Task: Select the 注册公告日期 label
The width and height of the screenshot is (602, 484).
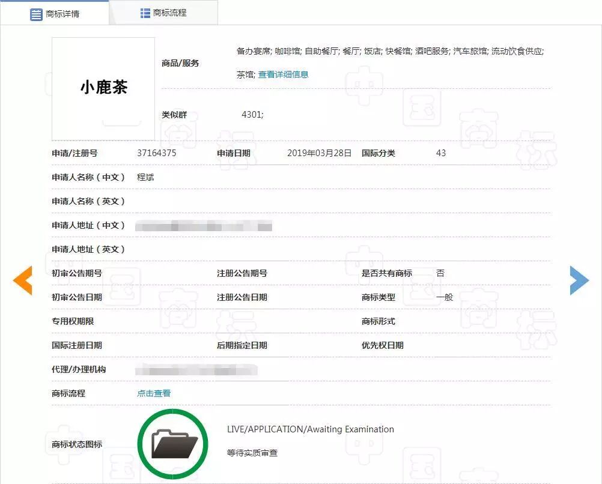Action: tap(242, 297)
